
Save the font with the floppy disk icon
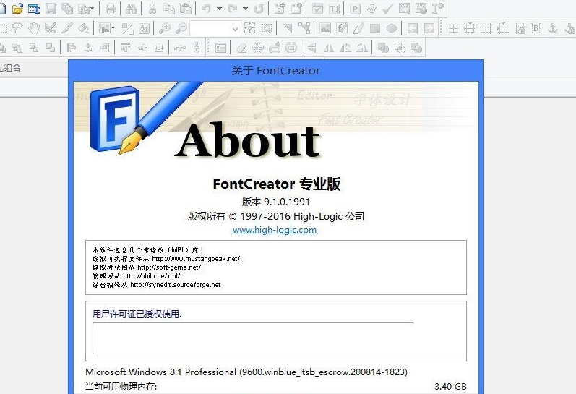click(51, 9)
